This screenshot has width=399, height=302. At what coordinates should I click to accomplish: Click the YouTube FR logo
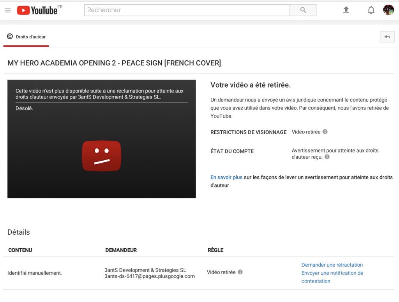[x=40, y=10]
